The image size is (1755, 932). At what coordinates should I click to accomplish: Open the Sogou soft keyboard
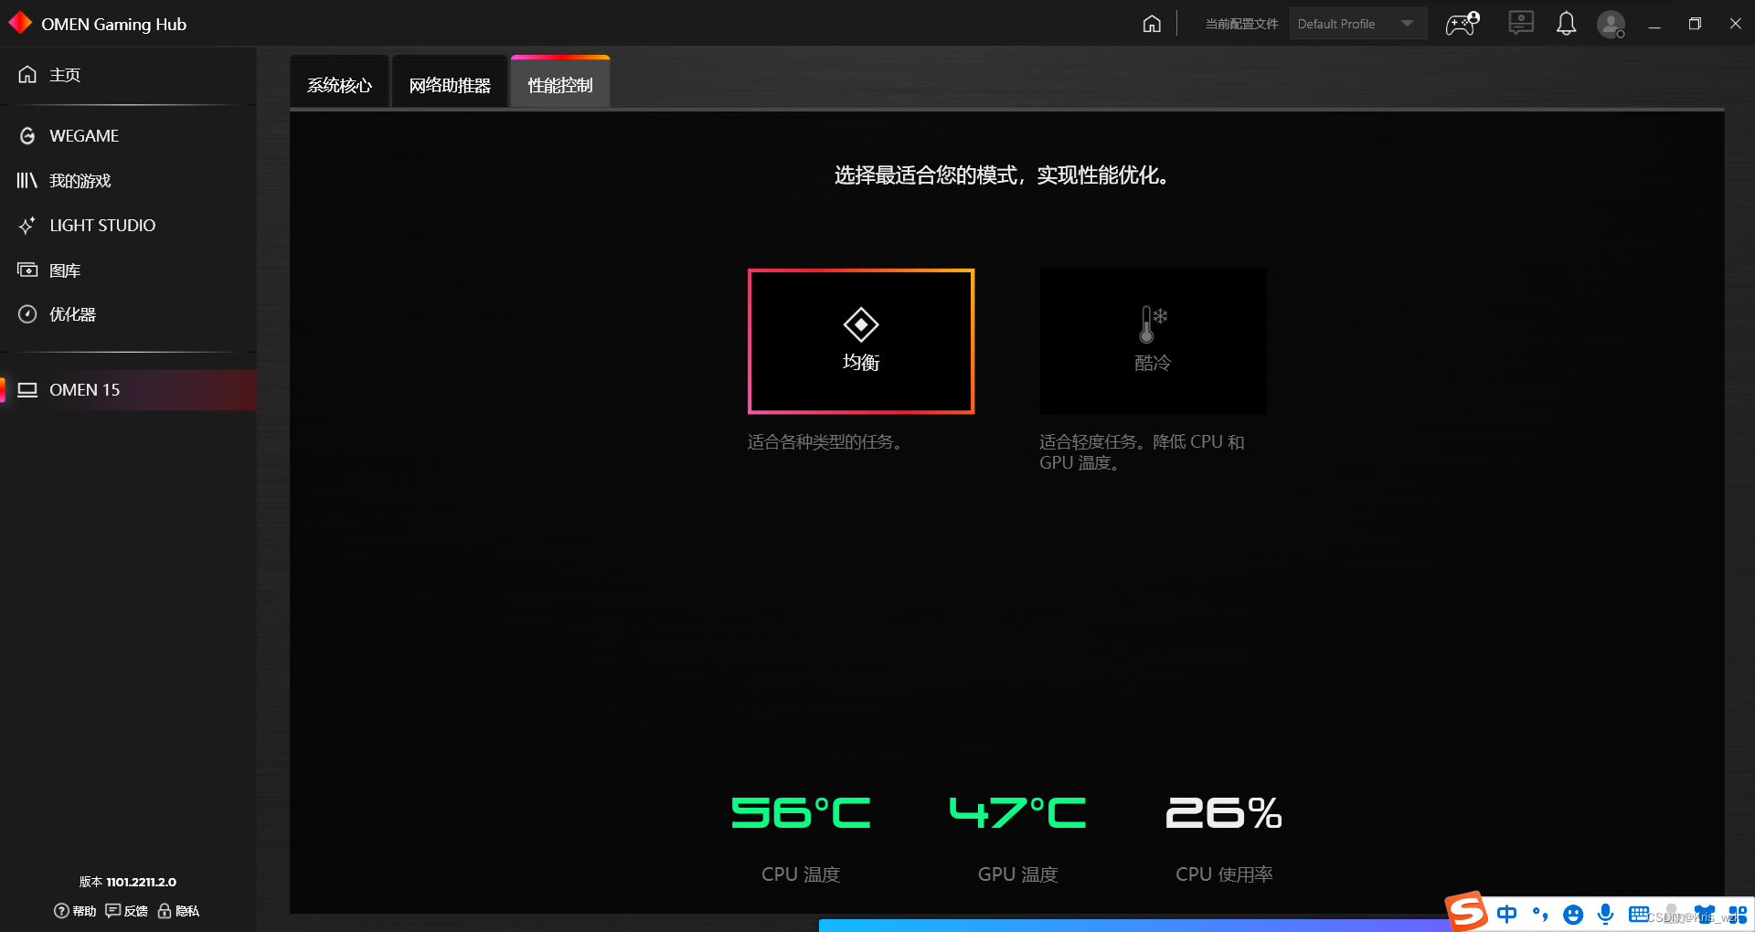tap(1639, 914)
